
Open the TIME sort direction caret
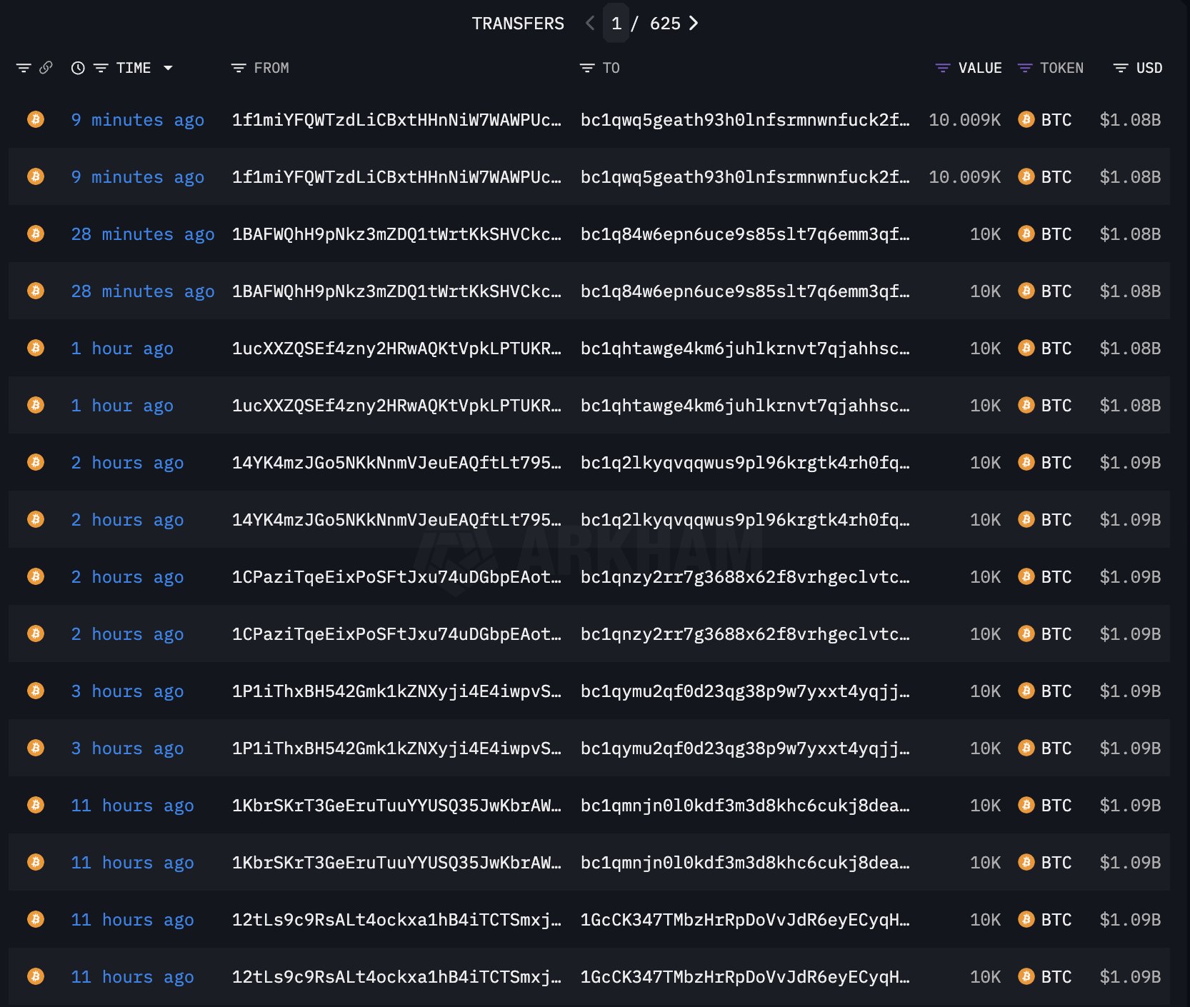click(169, 68)
